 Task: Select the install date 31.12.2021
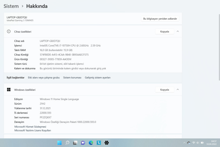45,108
